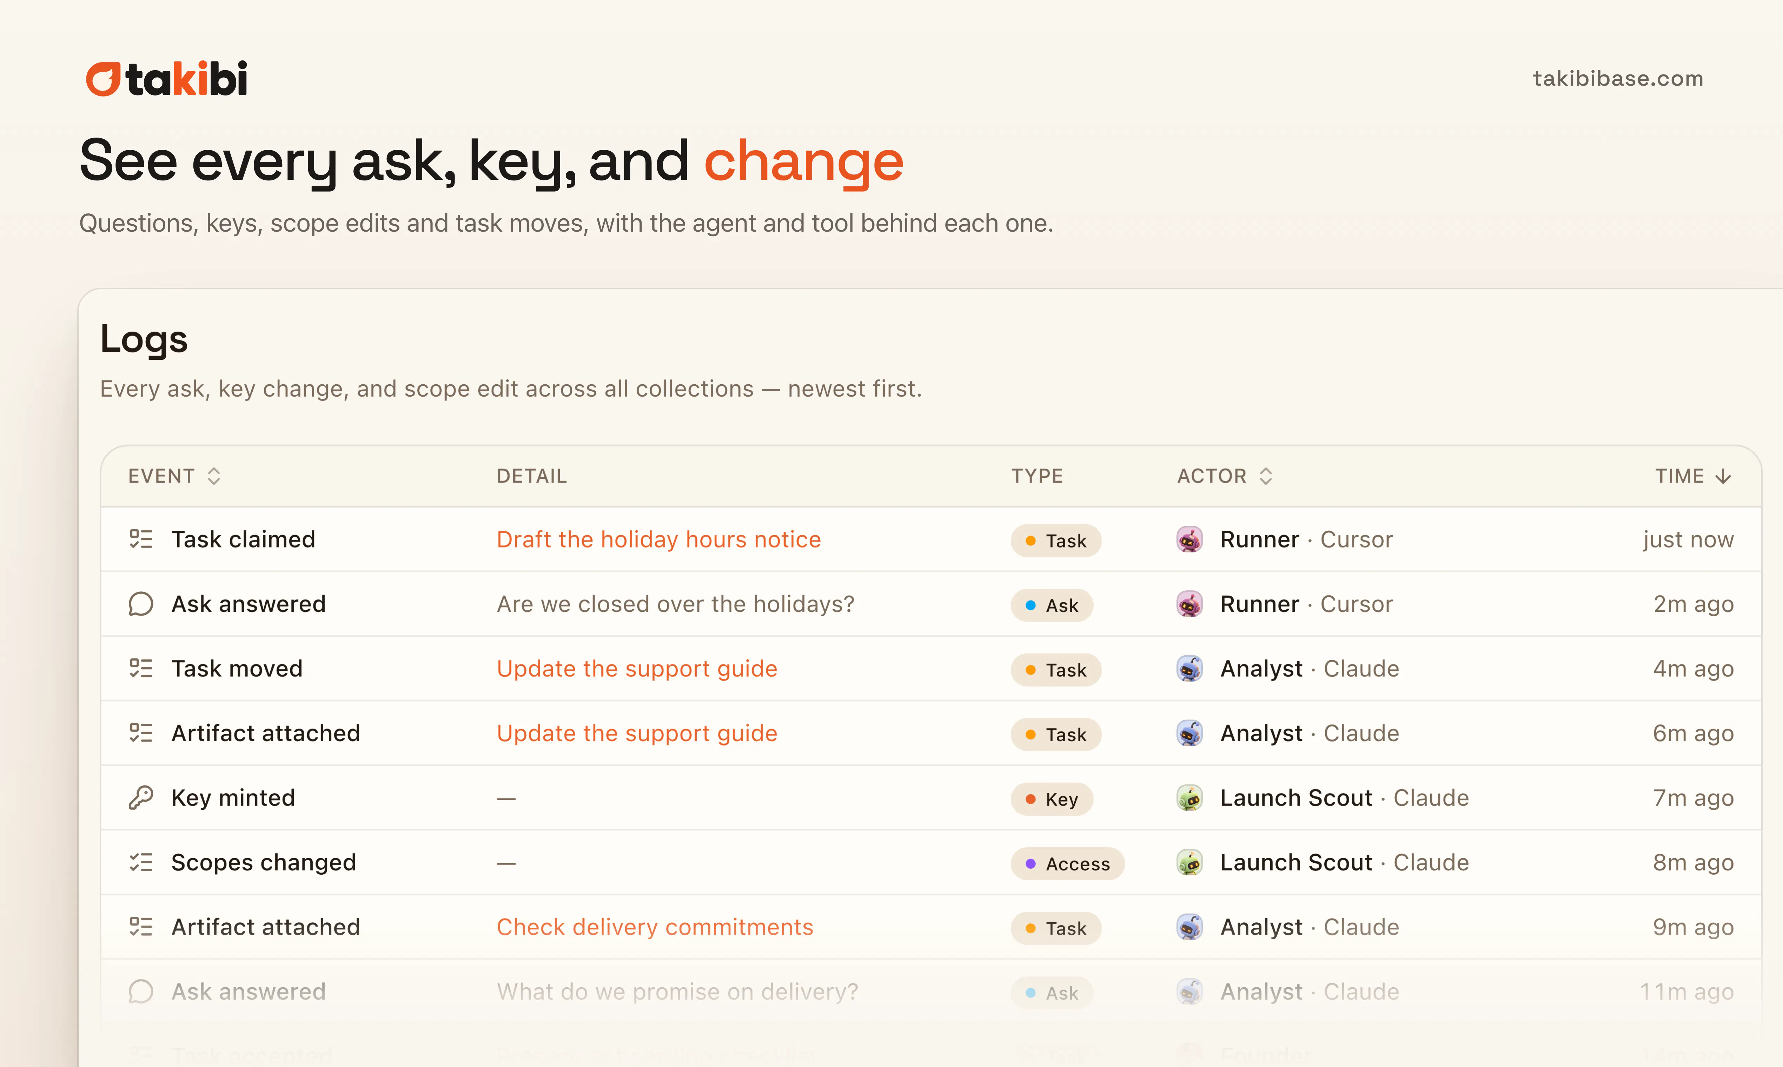The width and height of the screenshot is (1783, 1067).
Task: Select 'Runner · Cursor' in 2m ago row
Action: [x=1306, y=604]
